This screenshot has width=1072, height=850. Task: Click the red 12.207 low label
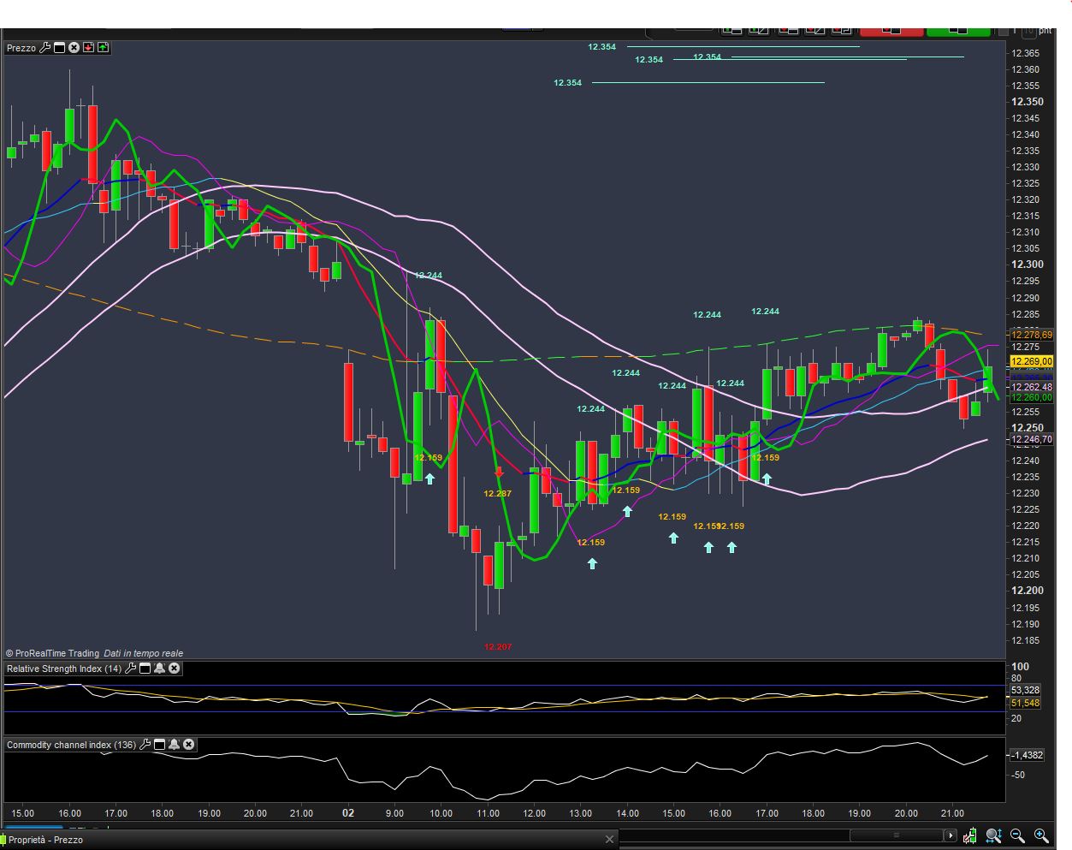coord(498,647)
